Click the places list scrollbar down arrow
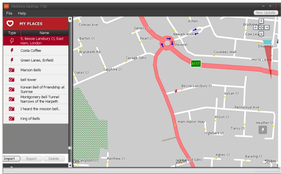 pyautogui.click(x=70, y=165)
